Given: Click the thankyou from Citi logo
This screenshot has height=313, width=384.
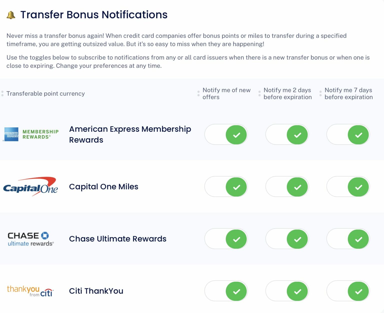Looking at the screenshot, I should coord(29,291).
